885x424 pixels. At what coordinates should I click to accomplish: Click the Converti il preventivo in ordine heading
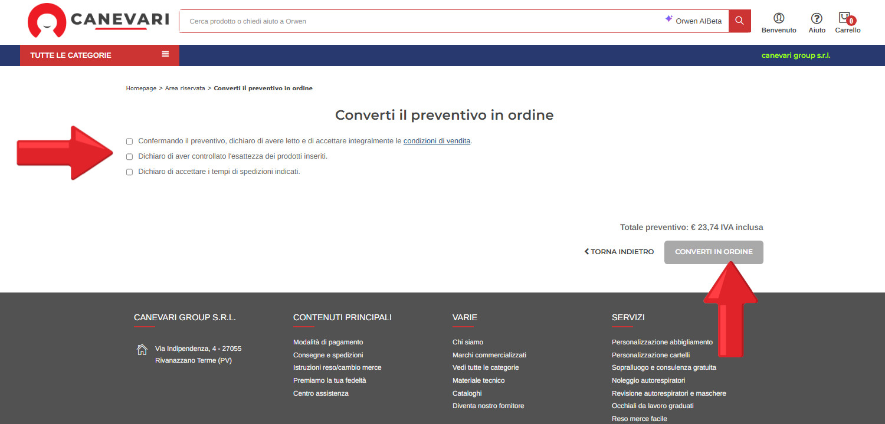(x=444, y=115)
